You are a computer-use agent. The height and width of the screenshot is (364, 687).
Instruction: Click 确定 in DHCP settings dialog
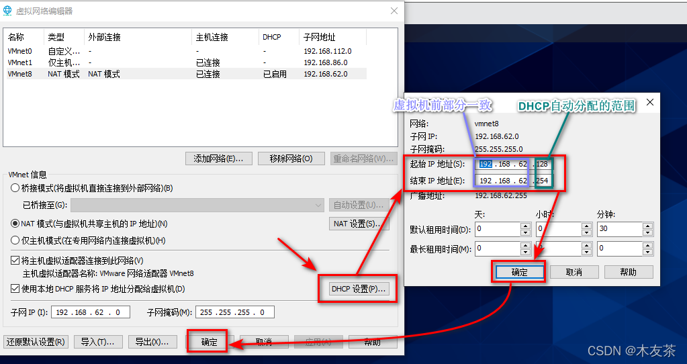pos(520,272)
